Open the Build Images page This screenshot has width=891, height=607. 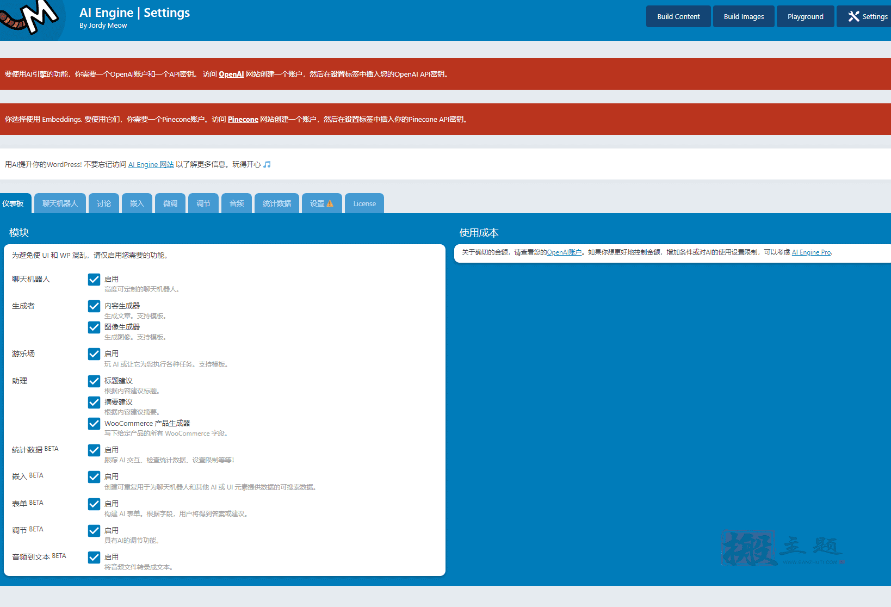coord(744,16)
